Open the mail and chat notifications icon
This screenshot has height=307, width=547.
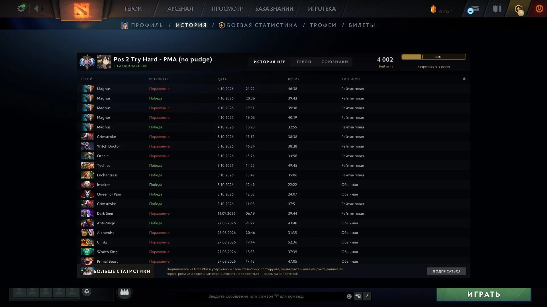tap(473, 10)
